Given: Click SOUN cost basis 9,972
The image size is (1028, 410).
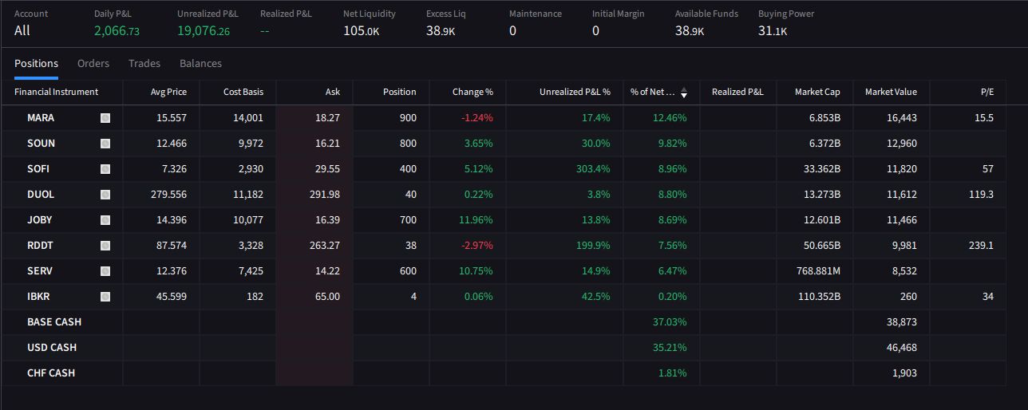Looking at the screenshot, I should click(x=250, y=144).
